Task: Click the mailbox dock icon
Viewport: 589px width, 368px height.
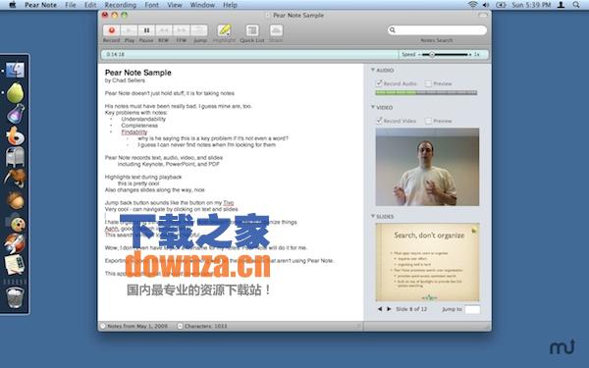Action: 15,157
